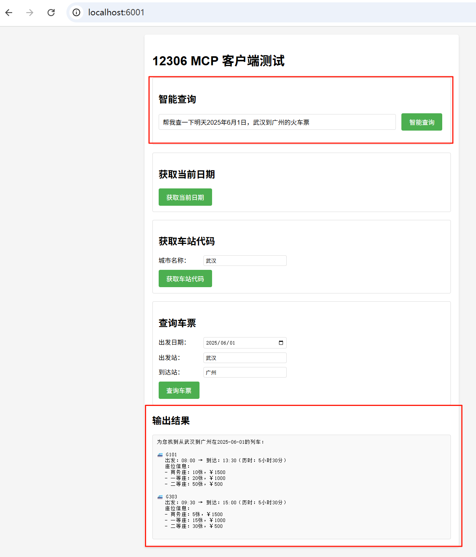
Task: Click G303 商务座 5张 ¥1500 line
Action: (x=194, y=514)
